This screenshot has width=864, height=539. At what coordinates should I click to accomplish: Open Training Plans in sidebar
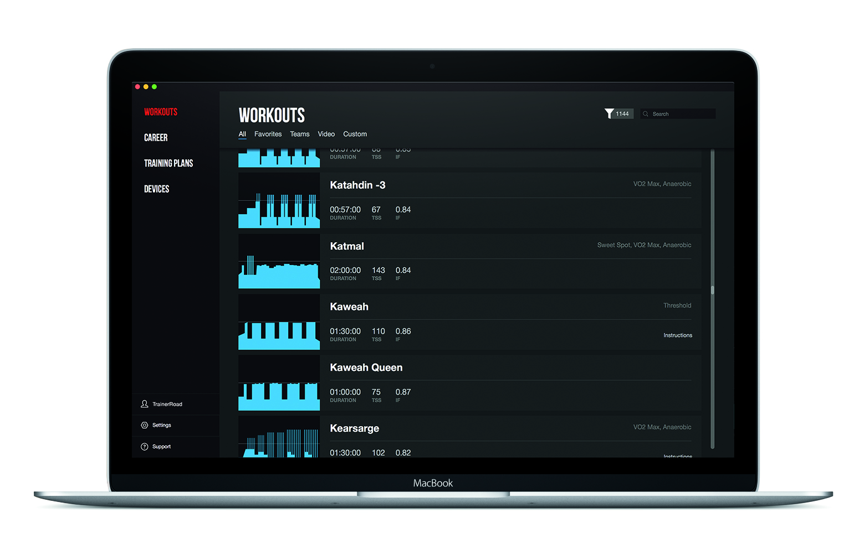[168, 163]
